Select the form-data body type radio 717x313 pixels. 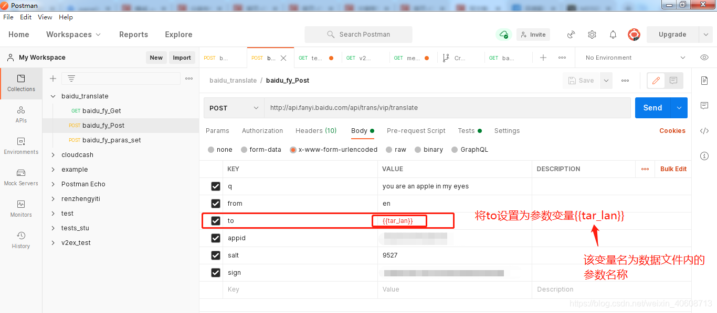244,150
